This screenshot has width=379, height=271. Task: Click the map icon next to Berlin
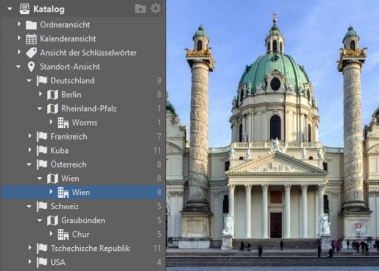[x=53, y=94]
